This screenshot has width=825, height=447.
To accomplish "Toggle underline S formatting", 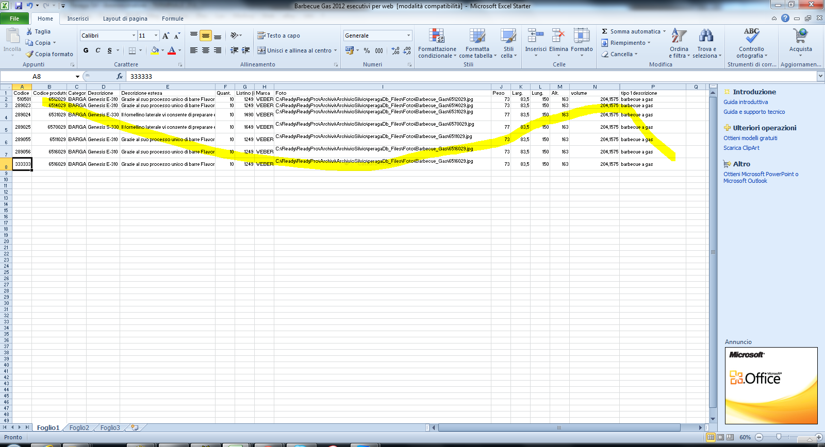I will (109, 50).
